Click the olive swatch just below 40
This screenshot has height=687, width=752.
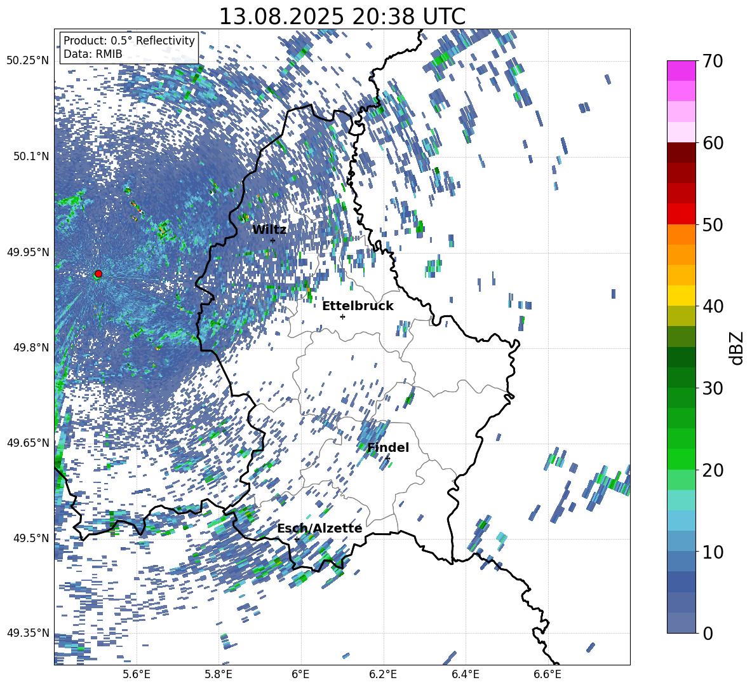(681, 316)
